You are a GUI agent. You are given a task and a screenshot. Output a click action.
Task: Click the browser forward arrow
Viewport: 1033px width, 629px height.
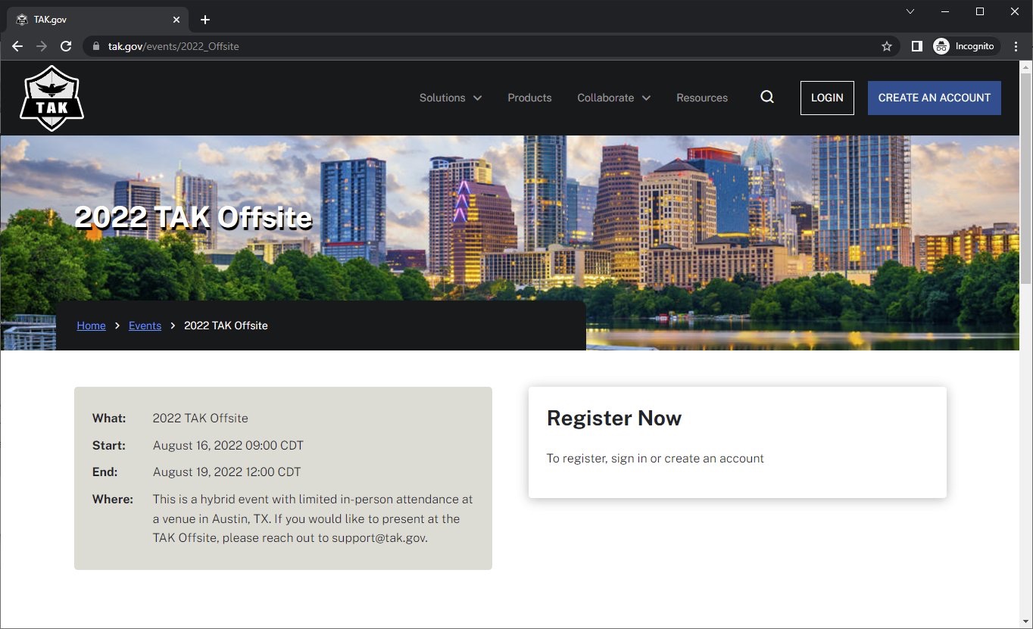42,46
